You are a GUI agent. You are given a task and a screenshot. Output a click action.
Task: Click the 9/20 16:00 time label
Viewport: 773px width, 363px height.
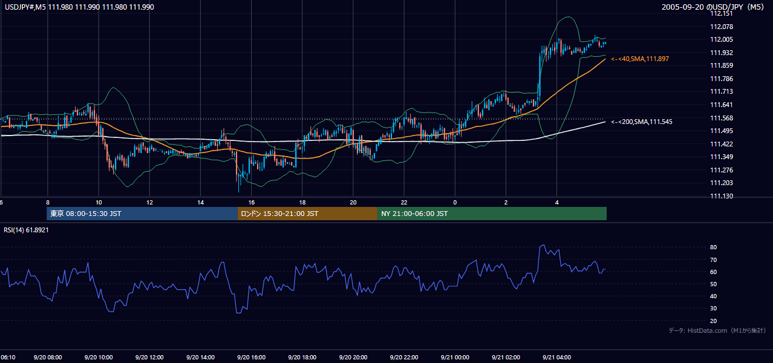(x=251, y=358)
